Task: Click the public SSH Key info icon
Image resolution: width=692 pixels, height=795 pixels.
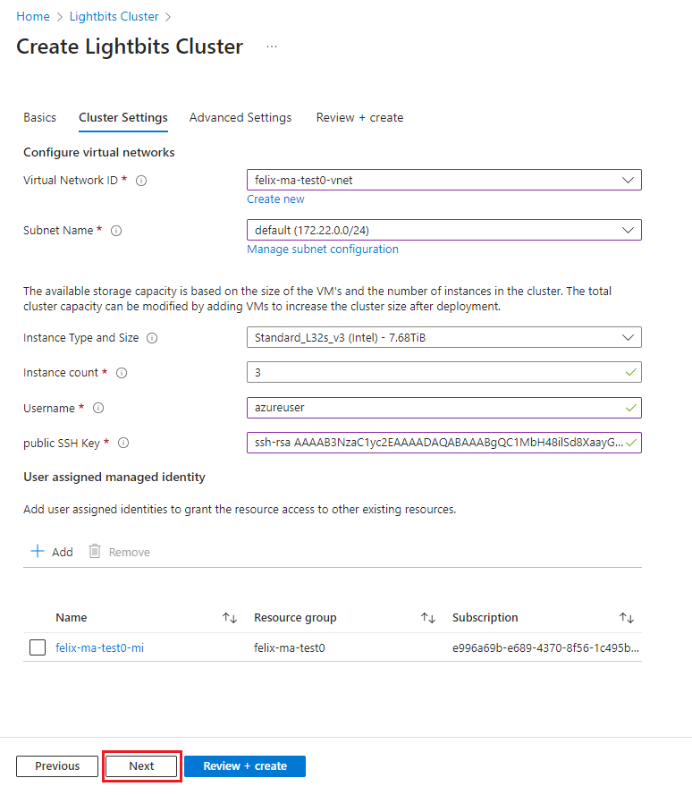Action: coord(123,444)
